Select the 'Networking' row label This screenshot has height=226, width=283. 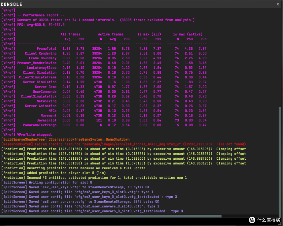pyautogui.click(x=47, y=101)
